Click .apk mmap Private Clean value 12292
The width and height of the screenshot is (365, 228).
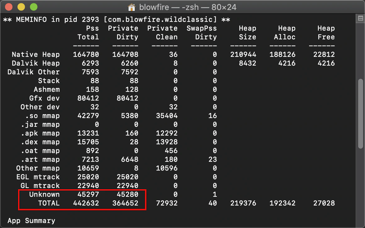pos(167,133)
